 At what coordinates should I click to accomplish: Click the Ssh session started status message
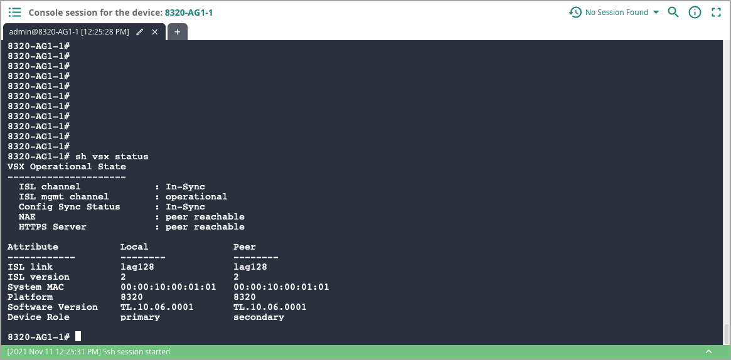(88, 352)
